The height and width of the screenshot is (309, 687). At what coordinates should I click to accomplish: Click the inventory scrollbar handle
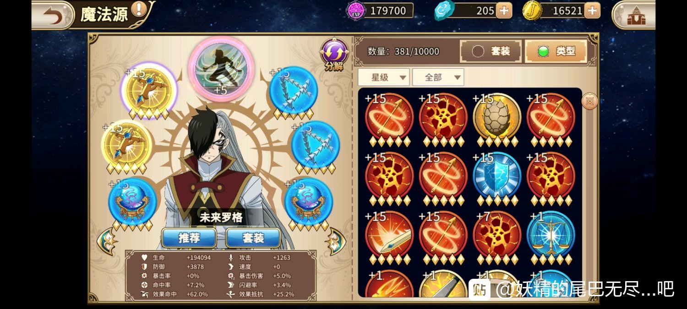coord(589,101)
